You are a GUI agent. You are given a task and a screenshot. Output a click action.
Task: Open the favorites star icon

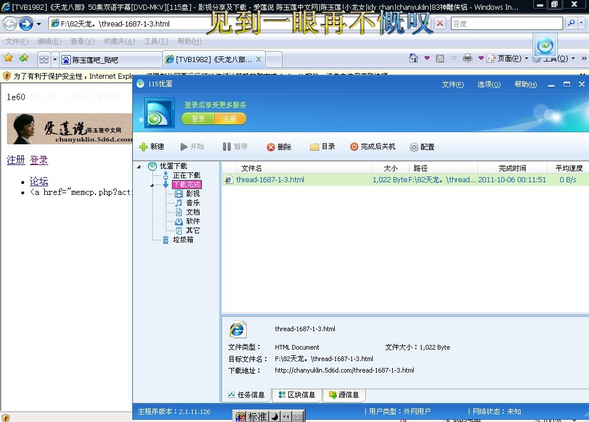8,58
